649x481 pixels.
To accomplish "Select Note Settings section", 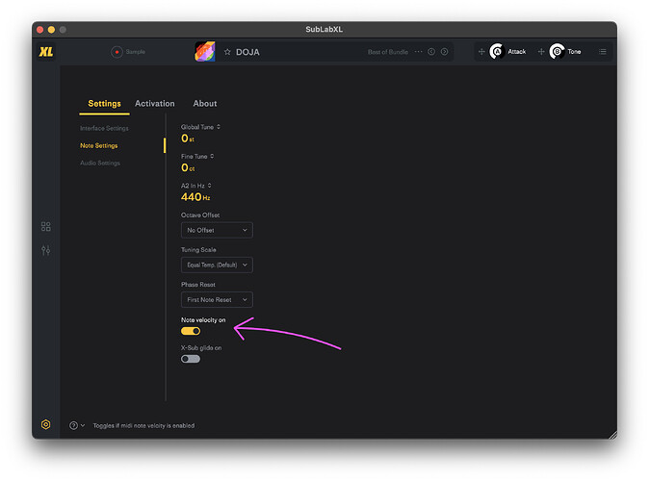I will coord(99,145).
